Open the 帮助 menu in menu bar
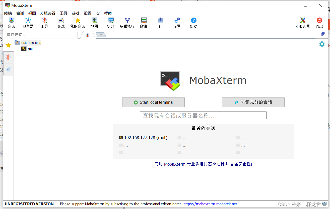The height and width of the screenshot is (209, 330). [108, 13]
